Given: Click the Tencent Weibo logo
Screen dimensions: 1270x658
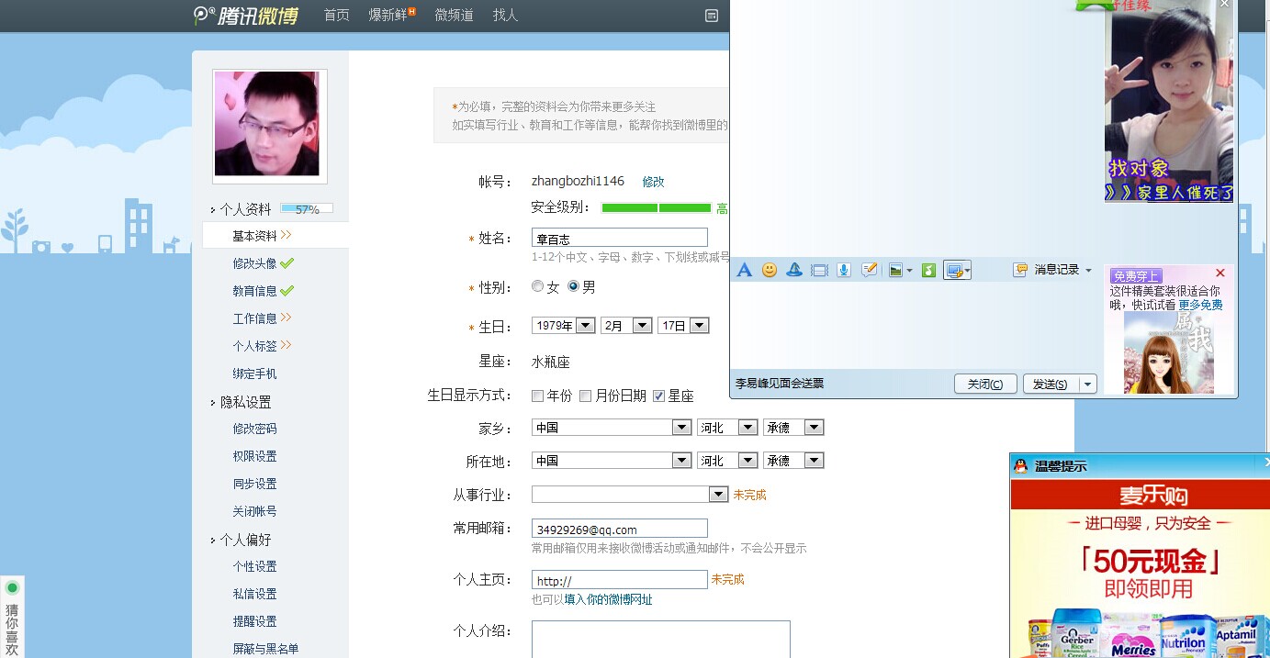Looking at the screenshot, I should click(246, 15).
